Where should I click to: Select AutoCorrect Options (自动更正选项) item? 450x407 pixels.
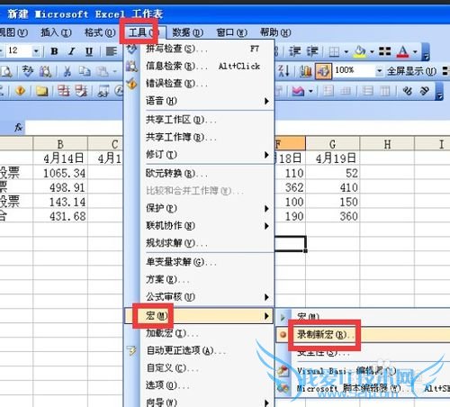pos(200,350)
